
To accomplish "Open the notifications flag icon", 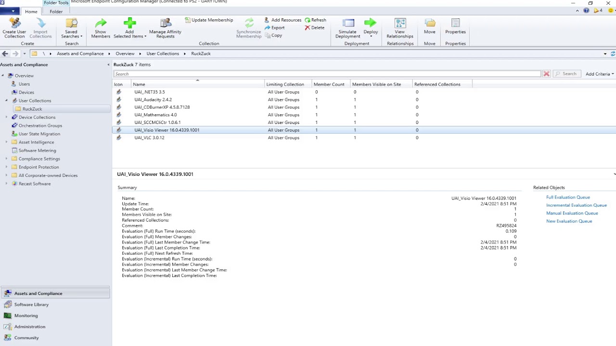I will [x=598, y=11].
